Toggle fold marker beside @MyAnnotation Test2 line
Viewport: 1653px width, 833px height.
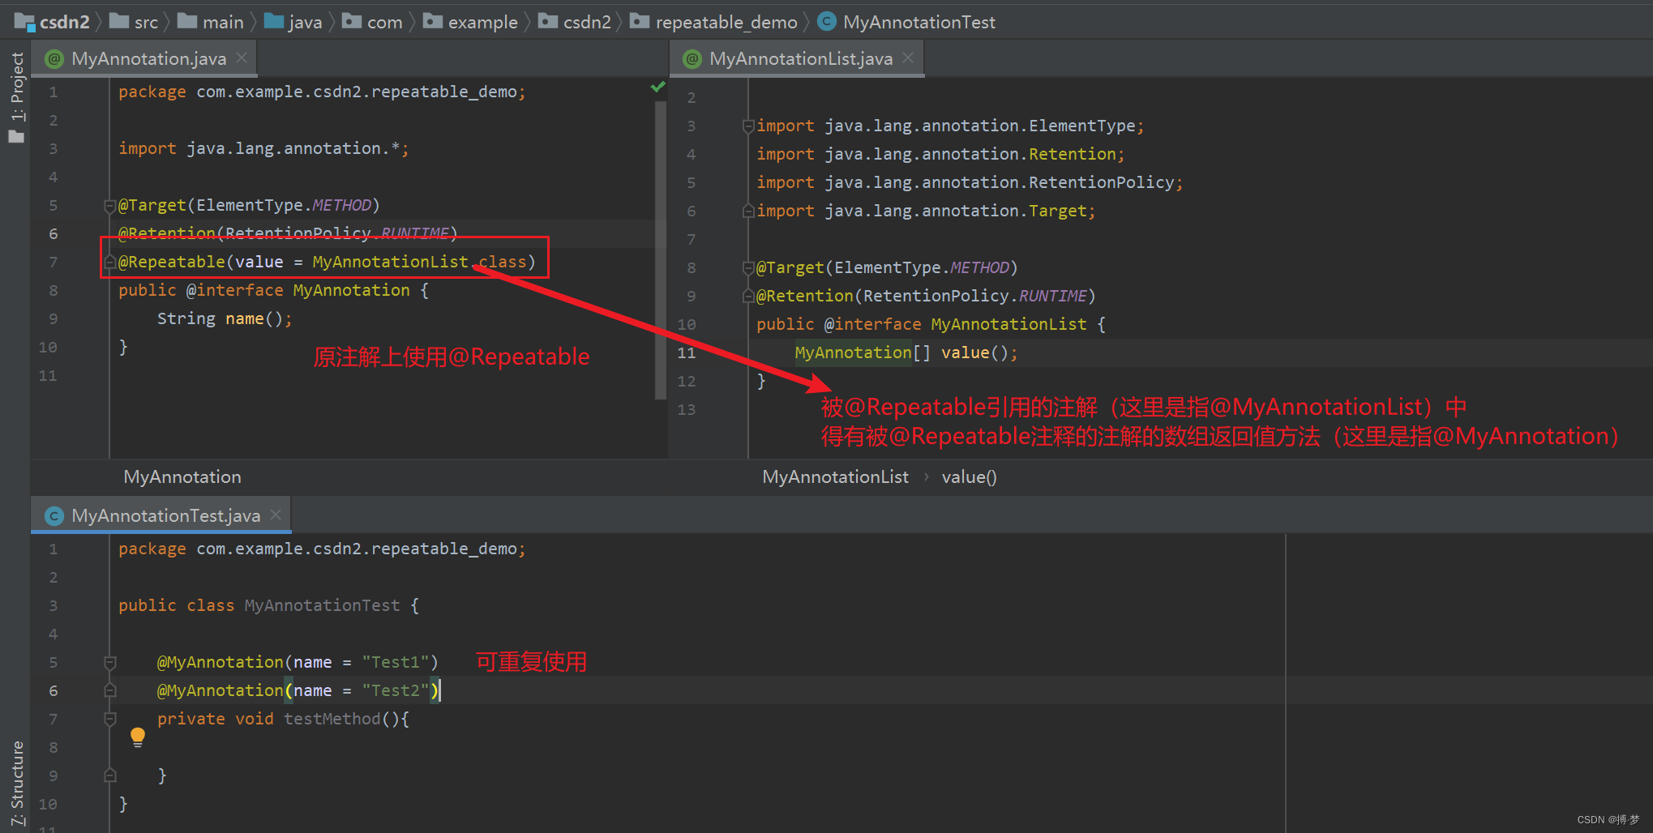pos(110,691)
